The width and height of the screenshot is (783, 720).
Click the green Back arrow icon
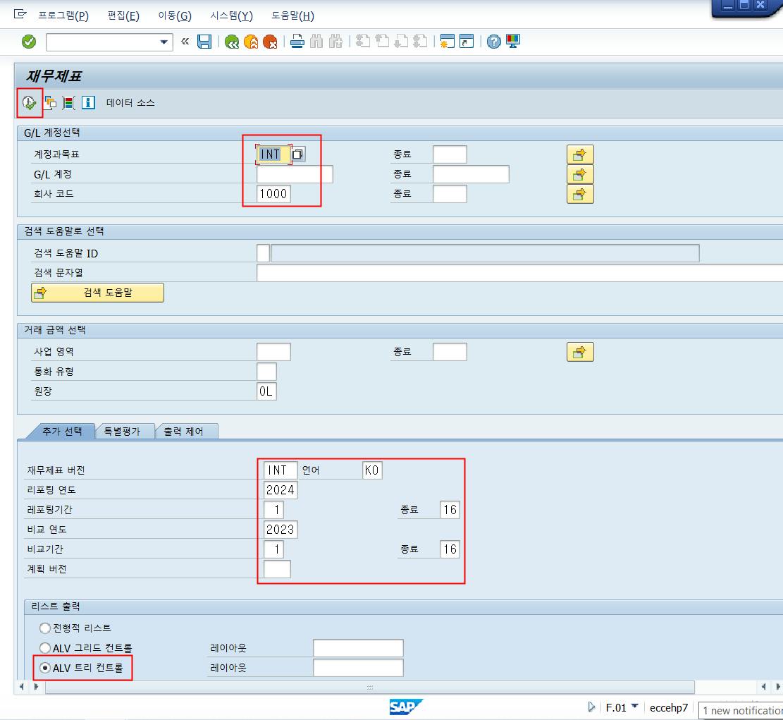232,42
